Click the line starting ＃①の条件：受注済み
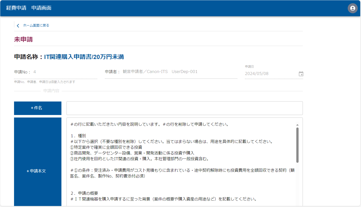This screenshot has width=361, height=207. [183, 173]
